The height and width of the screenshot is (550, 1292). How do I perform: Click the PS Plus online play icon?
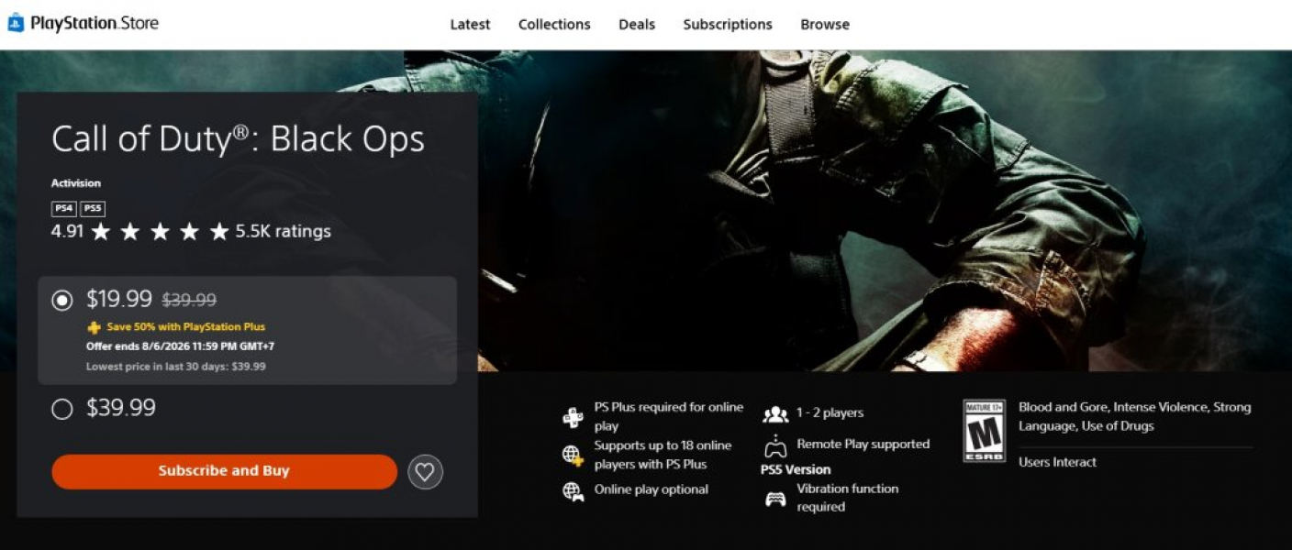[573, 417]
